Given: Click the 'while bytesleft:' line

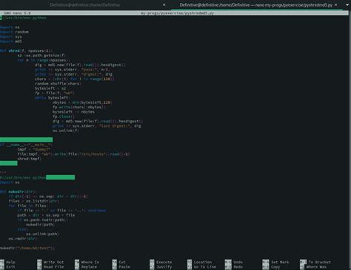Looking at the screenshot, I should click(x=53, y=98).
